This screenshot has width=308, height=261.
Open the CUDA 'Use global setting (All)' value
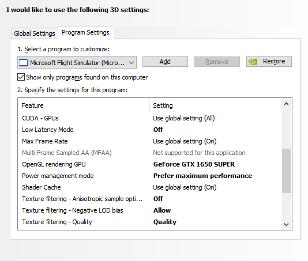(184, 118)
